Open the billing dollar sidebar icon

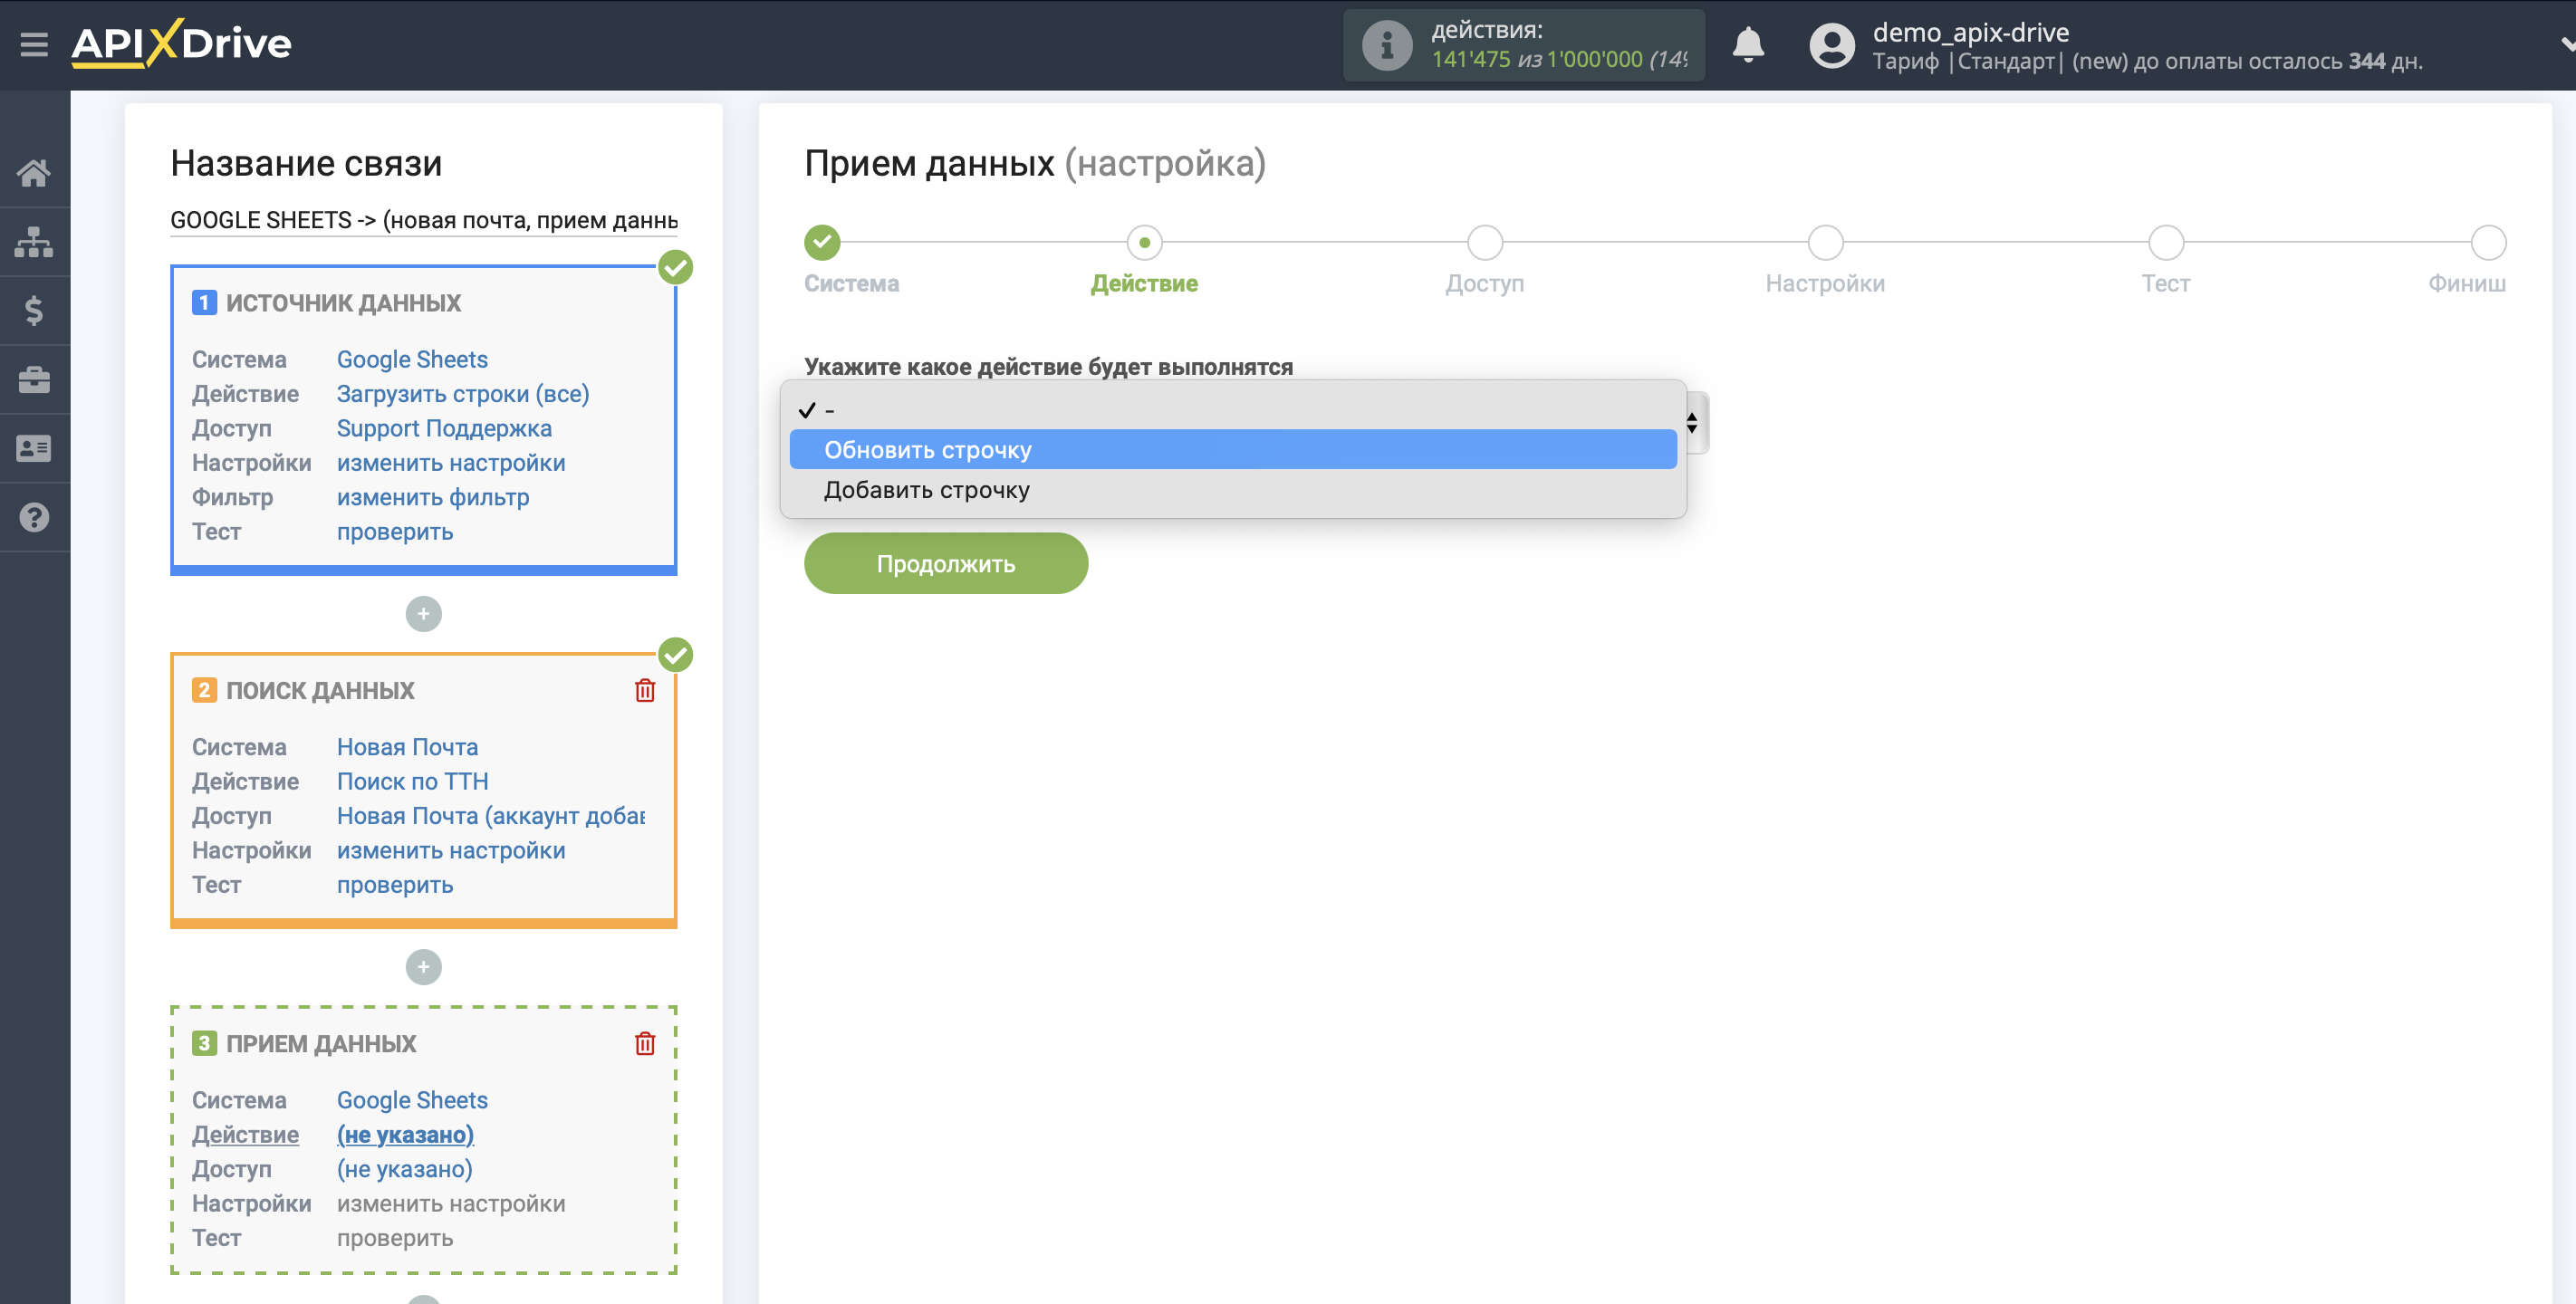(x=34, y=311)
